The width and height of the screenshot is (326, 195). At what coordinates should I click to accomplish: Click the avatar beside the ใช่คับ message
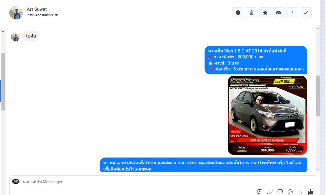[15, 37]
